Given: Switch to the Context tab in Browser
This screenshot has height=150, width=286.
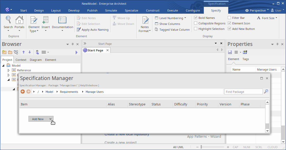Looking at the screenshot, I should tap(21, 60).
